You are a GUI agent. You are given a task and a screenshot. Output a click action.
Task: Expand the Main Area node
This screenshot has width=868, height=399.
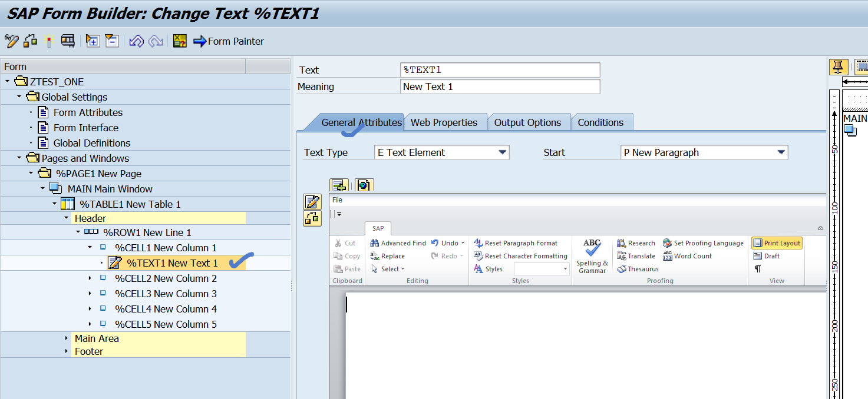tap(67, 338)
